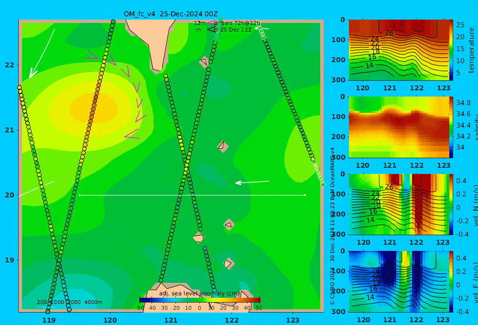Click the 'adj. sea level anomaly (cm)' caption
Screen dimensions: 478x325
pyautogui.click(x=199, y=293)
